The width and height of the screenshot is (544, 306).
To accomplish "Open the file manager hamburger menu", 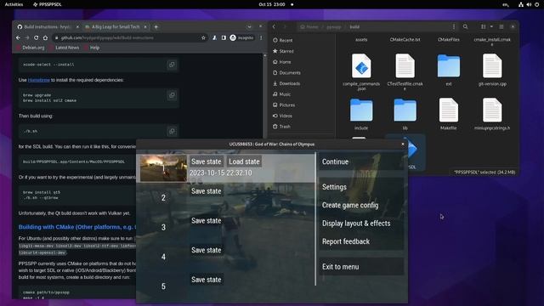I will [501, 26].
